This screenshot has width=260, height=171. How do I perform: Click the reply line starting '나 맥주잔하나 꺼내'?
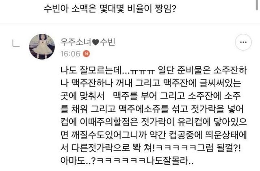click(x=151, y=83)
